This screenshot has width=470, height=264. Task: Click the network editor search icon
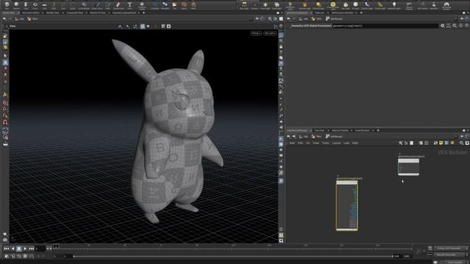coord(462,143)
